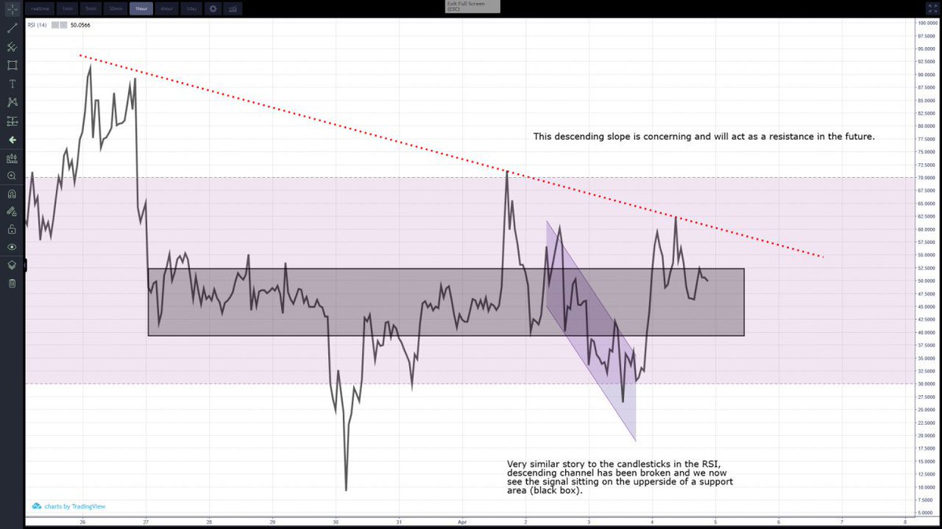Select the zoom in tool
The width and height of the screenshot is (942, 529).
tap(12, 176)
